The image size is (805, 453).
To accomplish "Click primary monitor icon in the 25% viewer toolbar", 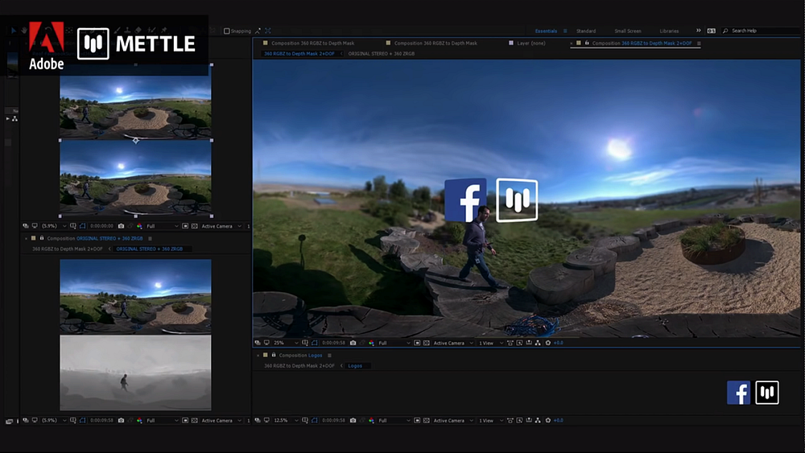I will point(266,343).
